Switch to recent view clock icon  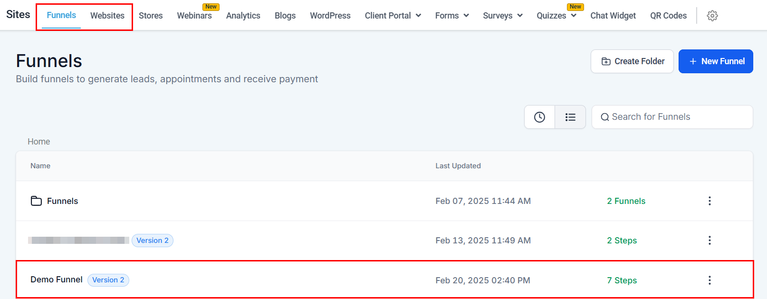click(539, 117)
